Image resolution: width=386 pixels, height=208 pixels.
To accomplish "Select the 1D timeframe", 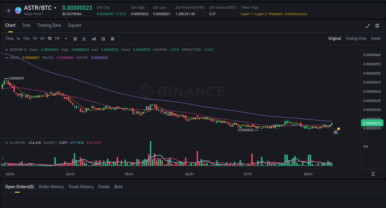I will [49, 39].
